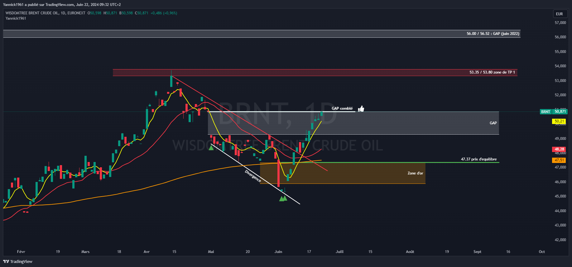Click the change value +0,486 (+0,96%)
This screenshot has height=267, width=572.
coord(164,13)
